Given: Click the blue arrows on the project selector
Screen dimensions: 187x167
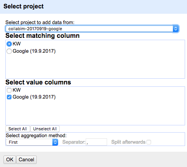Looking at the screenshot, I should 176,29.
